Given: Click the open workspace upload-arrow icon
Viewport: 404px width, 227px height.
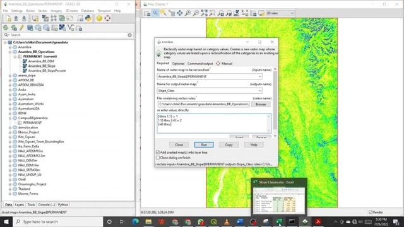Looking at the screenshot, I should pyautogui.click(x=16, y=18).
